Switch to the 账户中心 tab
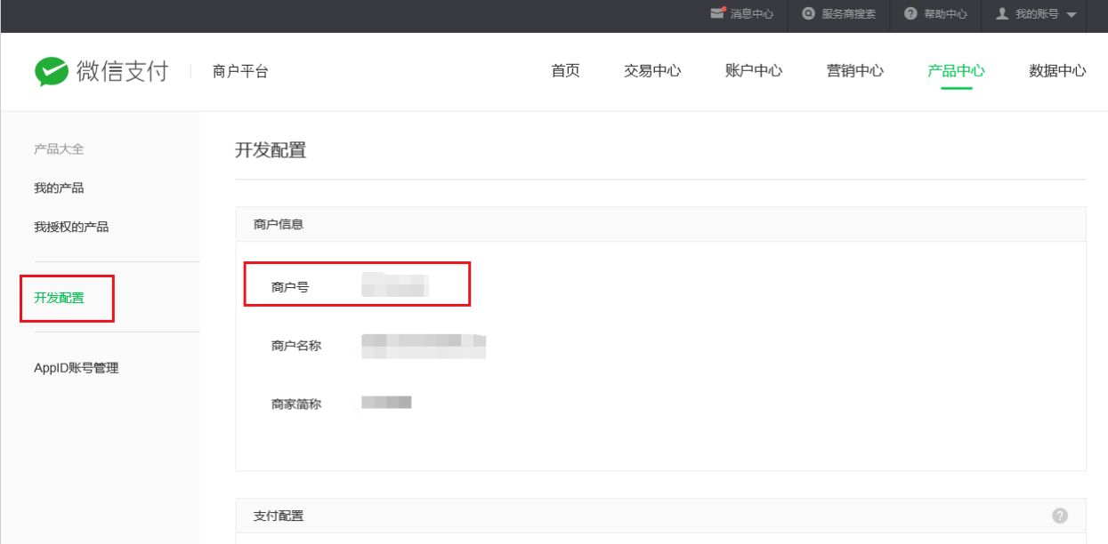Image resolution: width=1108 pixels, height=544 pixels. point(754,71)
